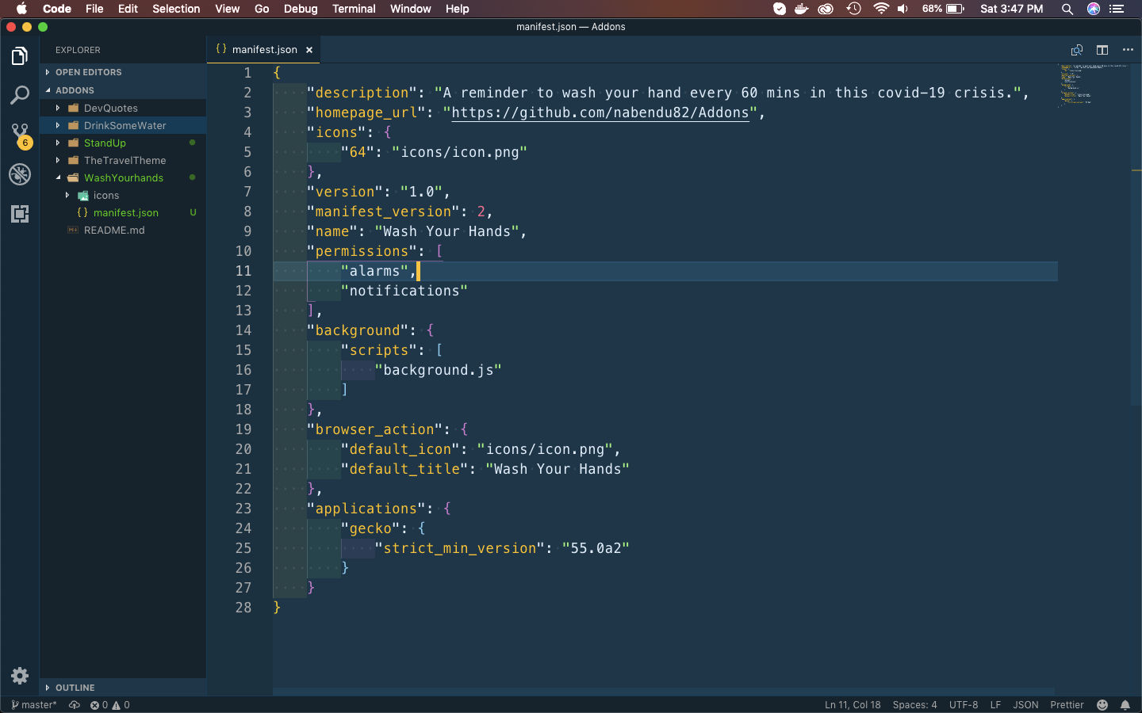The image size is (1142, 713).
Task: Open the Window menu
Action: 411,9
